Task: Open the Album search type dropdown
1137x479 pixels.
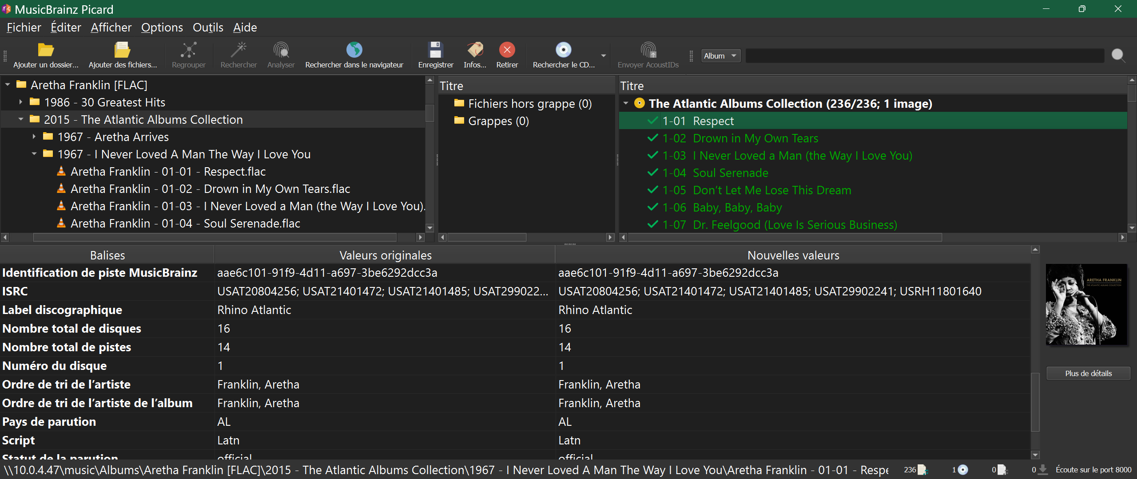Action: click(x=720, y=56)
